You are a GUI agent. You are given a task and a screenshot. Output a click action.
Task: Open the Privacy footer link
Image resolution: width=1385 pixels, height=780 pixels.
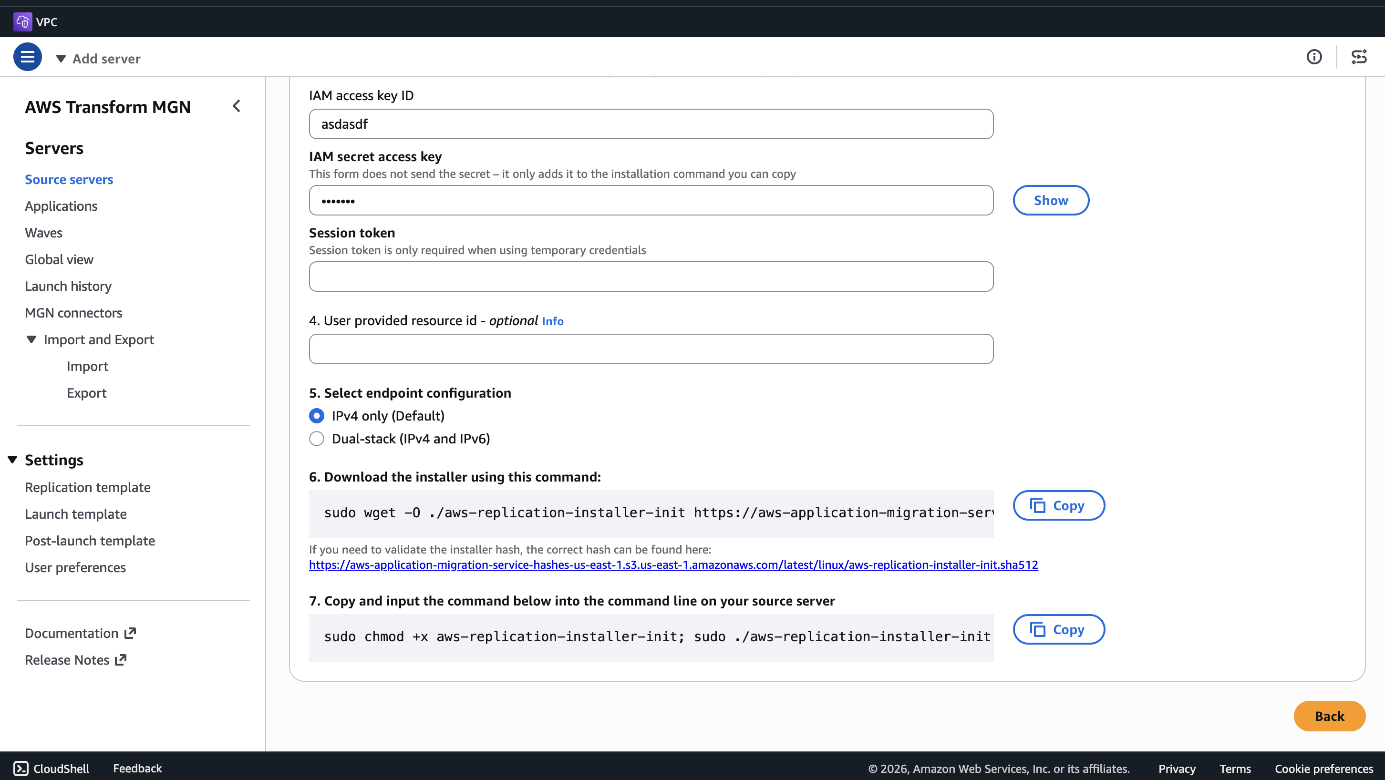1177,769
